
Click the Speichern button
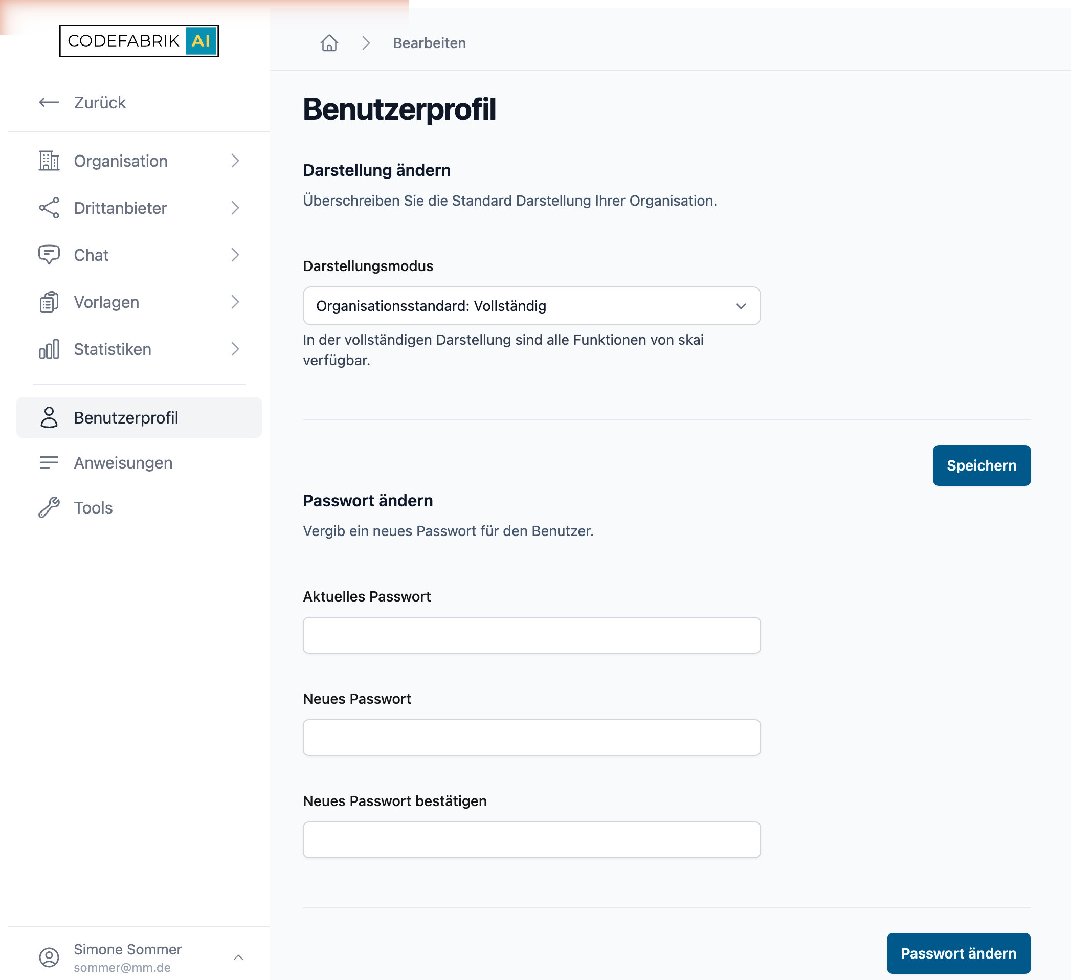coord(981,465)
